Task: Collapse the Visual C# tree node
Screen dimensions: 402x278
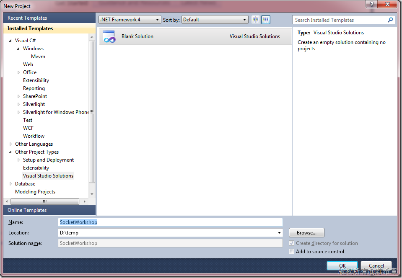Action: pyautogui.click(x=10, y=41)
